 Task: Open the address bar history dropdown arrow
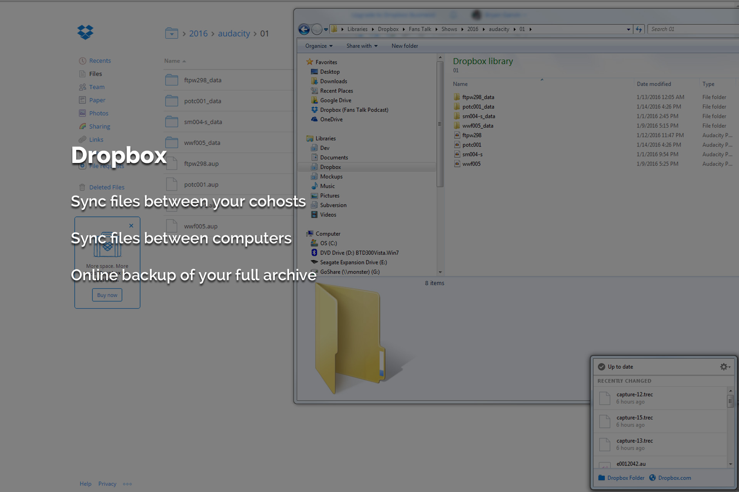pos(629,29)
